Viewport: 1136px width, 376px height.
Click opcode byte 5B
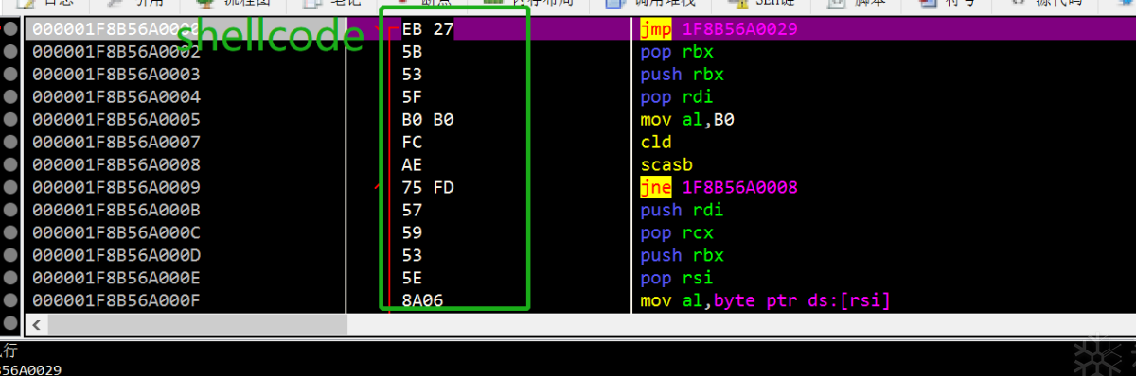[412, 52]
